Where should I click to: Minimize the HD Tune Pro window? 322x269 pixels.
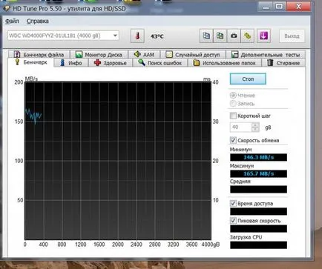pos(266,7)
